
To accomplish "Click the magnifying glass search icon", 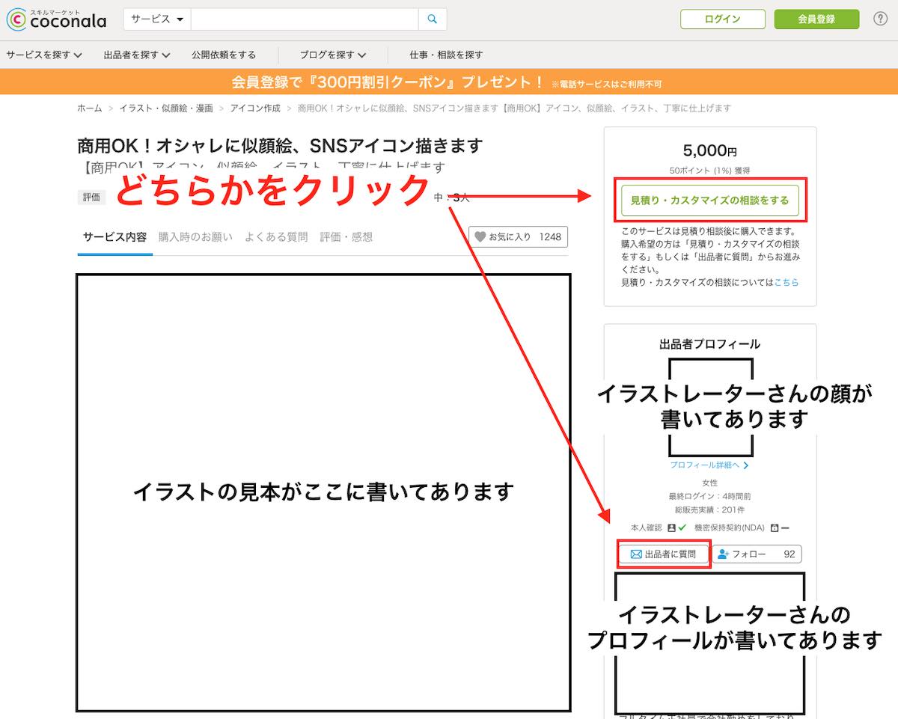I will click(433, 19).
